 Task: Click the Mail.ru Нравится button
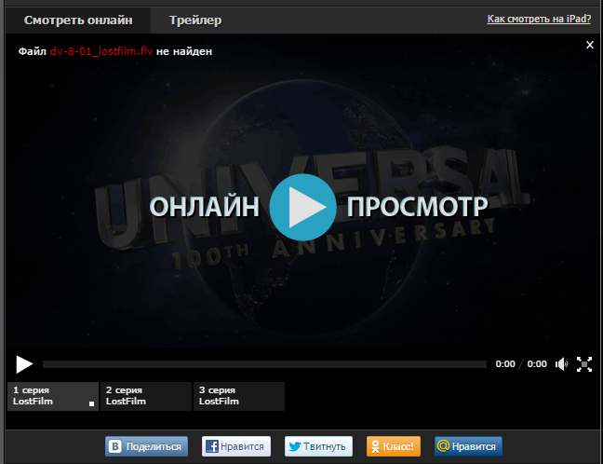(x=468, y=446)
